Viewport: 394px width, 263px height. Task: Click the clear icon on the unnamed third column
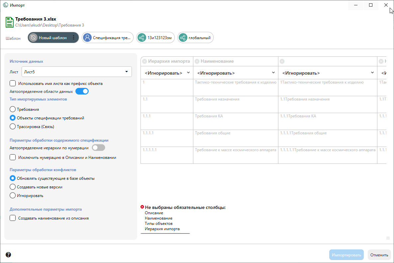(282, 61)
